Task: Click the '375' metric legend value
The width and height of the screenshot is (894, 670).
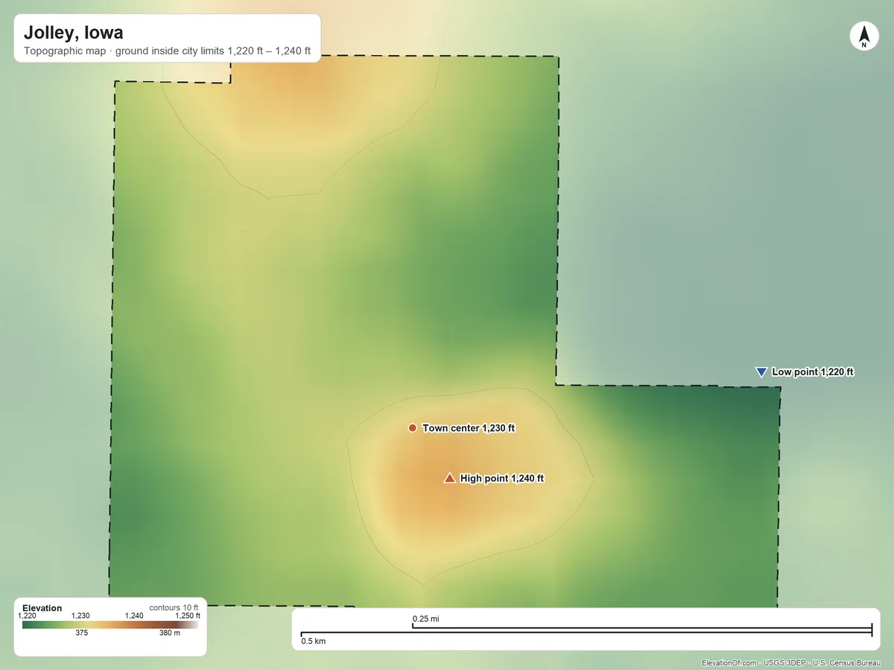Action: click(82, 633)
